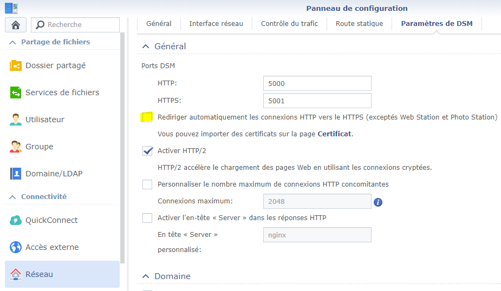Open QuickConnect cloud icon
The image size is (501, 291).
pos(16,220)
